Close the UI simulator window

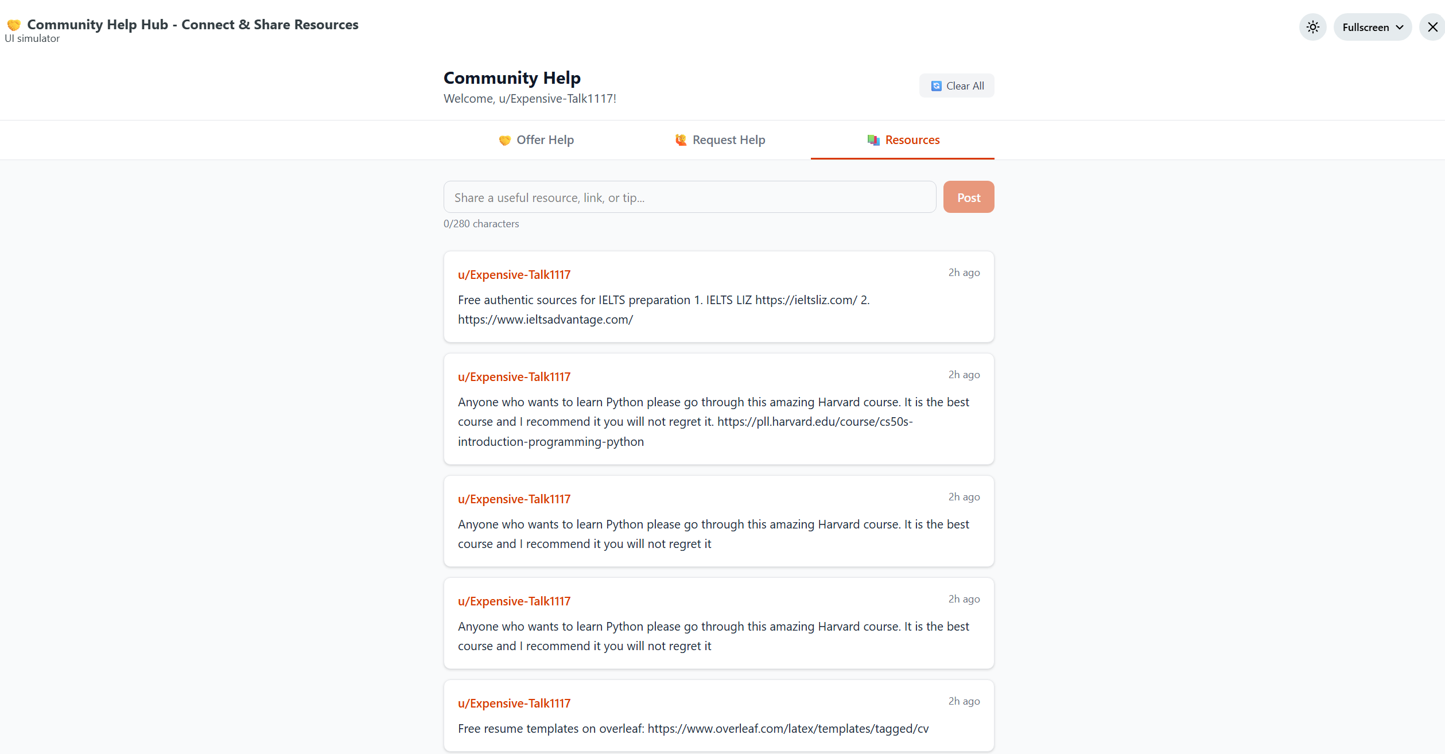pyautogui.click(x=1432, y=27)
